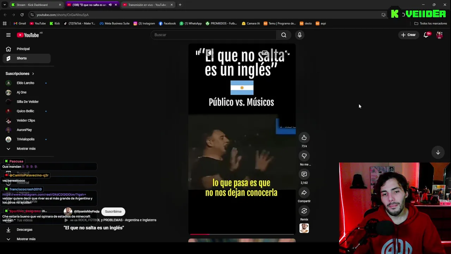
Task: Enter fullscreen on the short
Action: [x=287, y=53]
